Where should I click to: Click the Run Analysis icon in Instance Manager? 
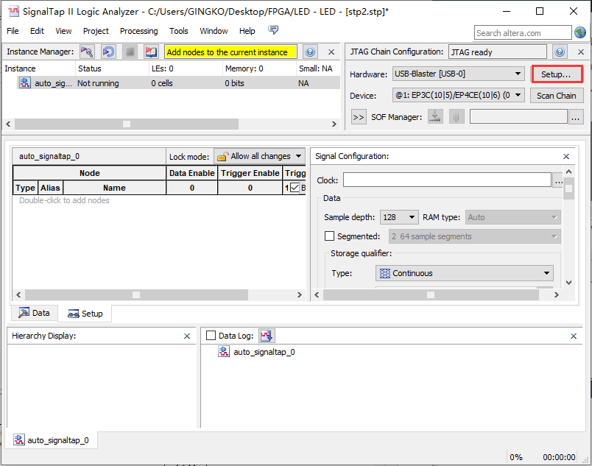87,52
